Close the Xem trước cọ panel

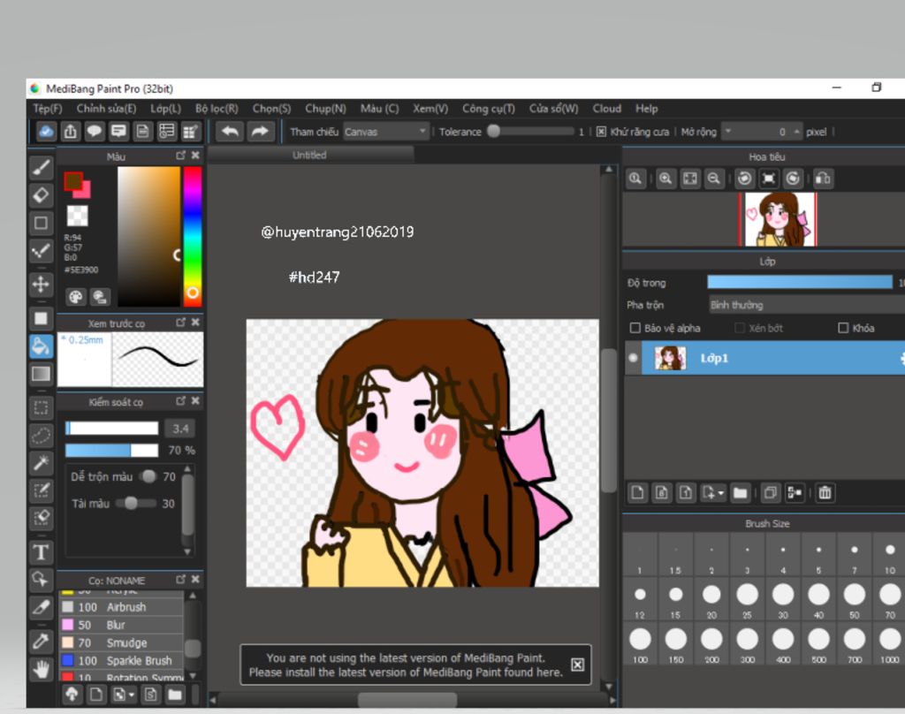coord(195,322)
